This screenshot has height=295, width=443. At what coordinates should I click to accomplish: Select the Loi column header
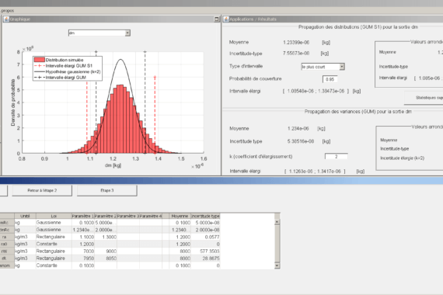(x=54, y=216)
